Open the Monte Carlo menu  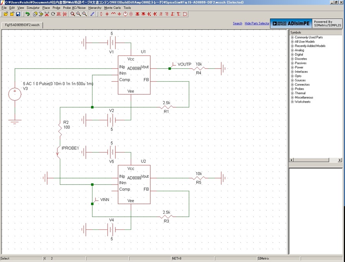click(112, 8)
